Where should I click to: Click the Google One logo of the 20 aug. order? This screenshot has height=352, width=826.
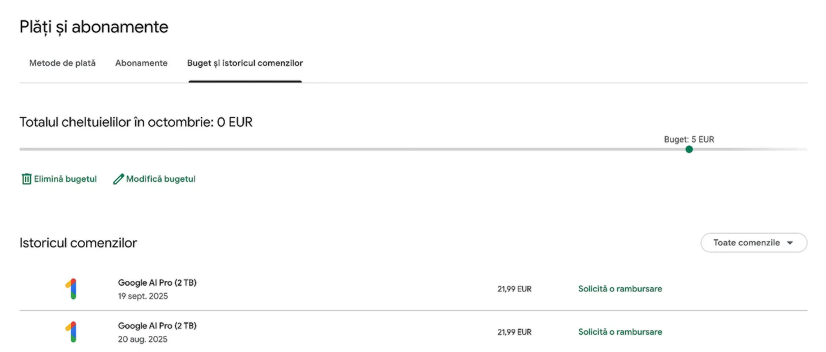pyautogui.click(x=71, y=332)
